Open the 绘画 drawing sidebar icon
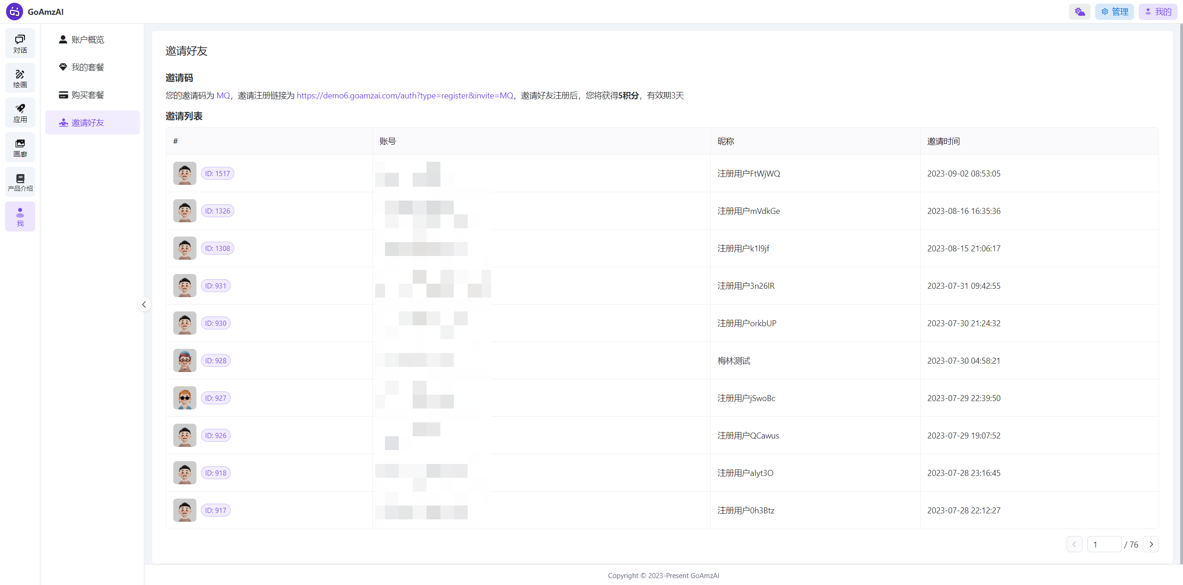This screenshot has height=585, width=1183. pyautogui.click(x=20, y=78)
